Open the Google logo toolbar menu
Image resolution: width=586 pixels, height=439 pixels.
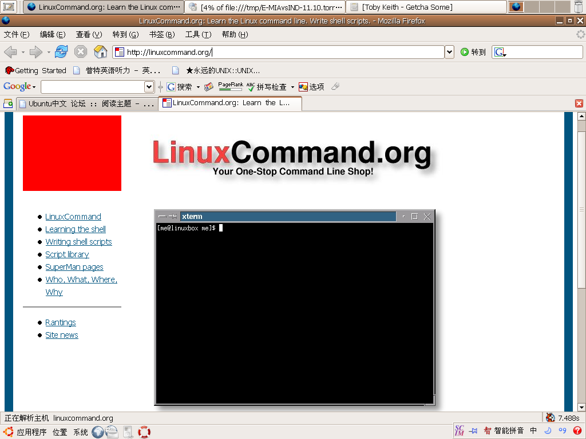point(19,87)
